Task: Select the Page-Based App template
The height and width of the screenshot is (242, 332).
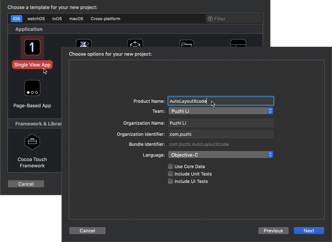Action: tap(32, 88)
